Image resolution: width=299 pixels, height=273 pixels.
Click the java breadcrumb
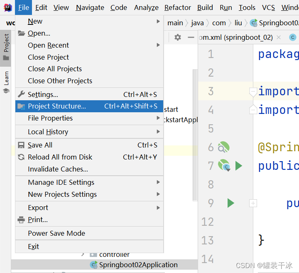tap(197, 23)
